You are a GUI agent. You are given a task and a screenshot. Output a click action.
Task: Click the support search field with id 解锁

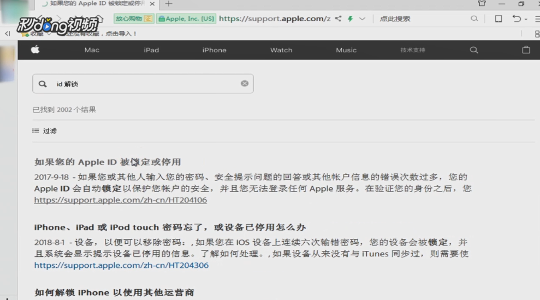143,83
